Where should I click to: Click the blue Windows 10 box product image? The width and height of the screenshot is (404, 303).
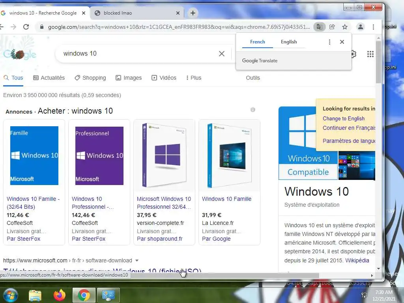click(230, 155)
